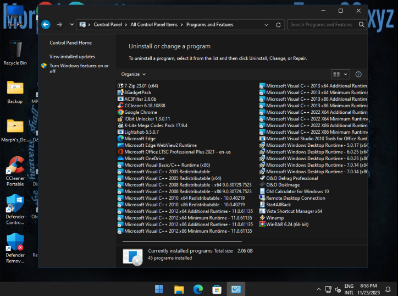Select the Microsoft Office LTSC icon
This screenshot has width=398, height=296.
[x=120, y=152]
